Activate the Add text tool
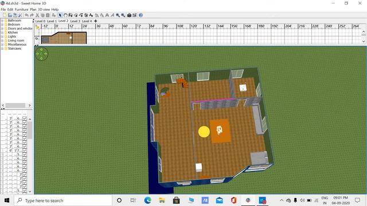Image resolution: width=367 pixels, height=206 pixels. pyautogui.click(x=91, y=15)
